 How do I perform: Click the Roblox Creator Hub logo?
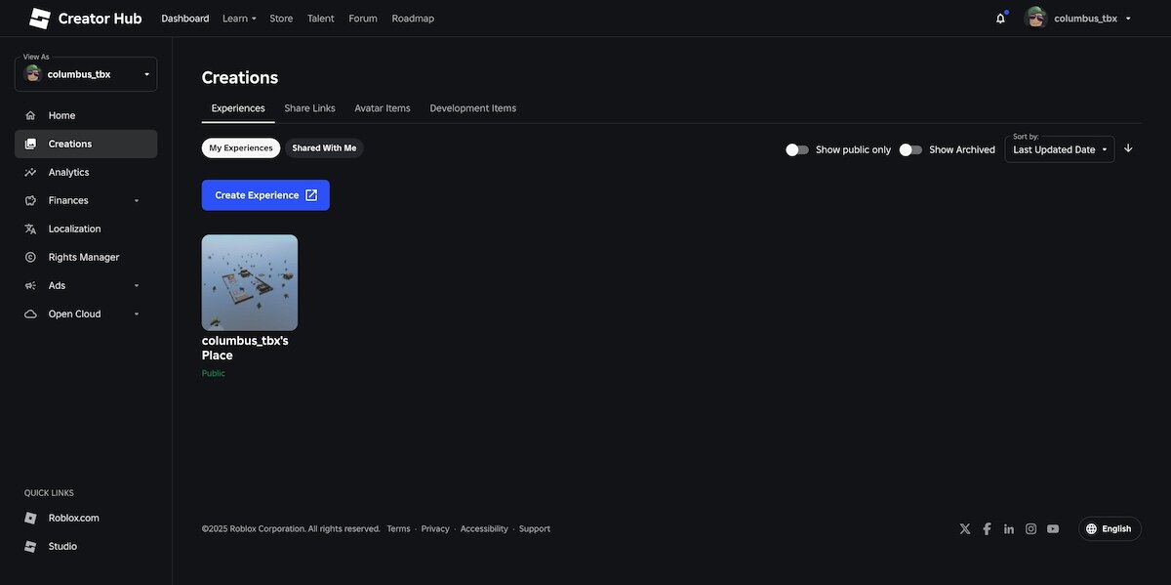click(85, 19)
